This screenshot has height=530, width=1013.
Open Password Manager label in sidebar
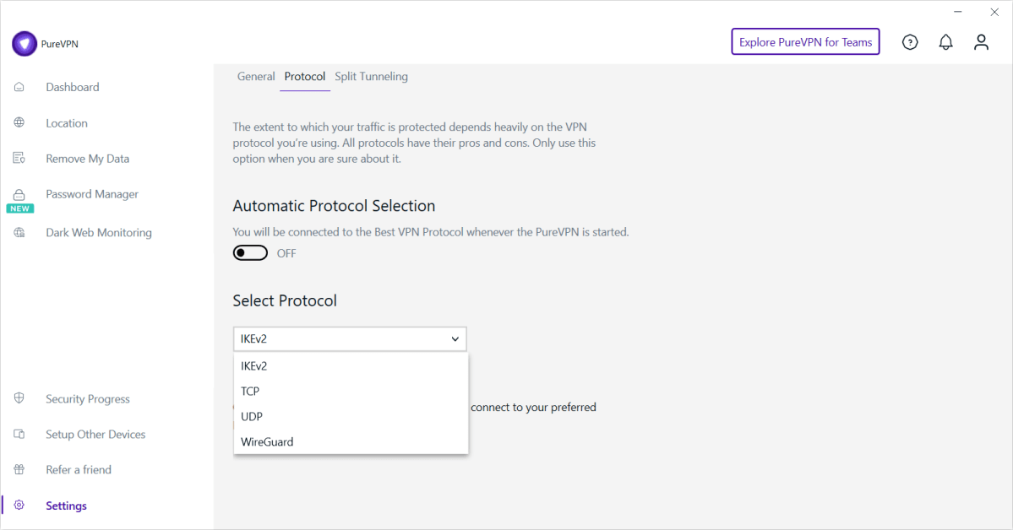pos(92,194)
